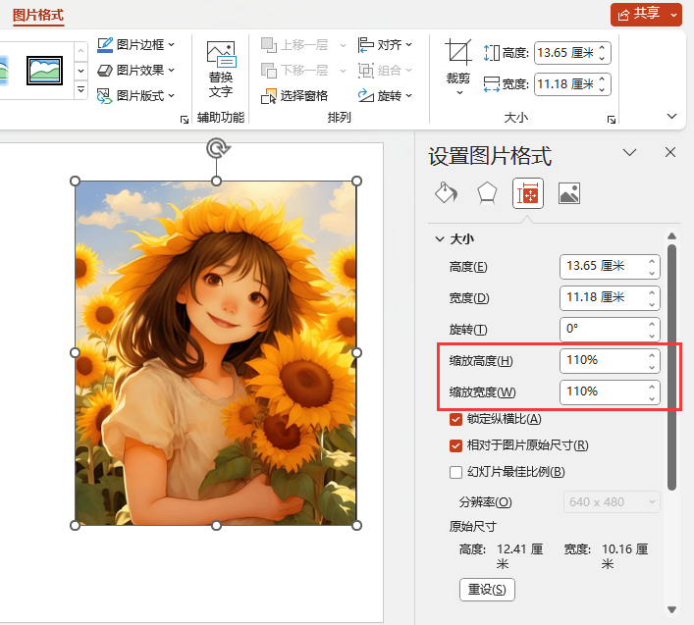Click the 重设(S) reset button
Image resolution: width=694 pixels, height=625 pixels.
(487, 590)
